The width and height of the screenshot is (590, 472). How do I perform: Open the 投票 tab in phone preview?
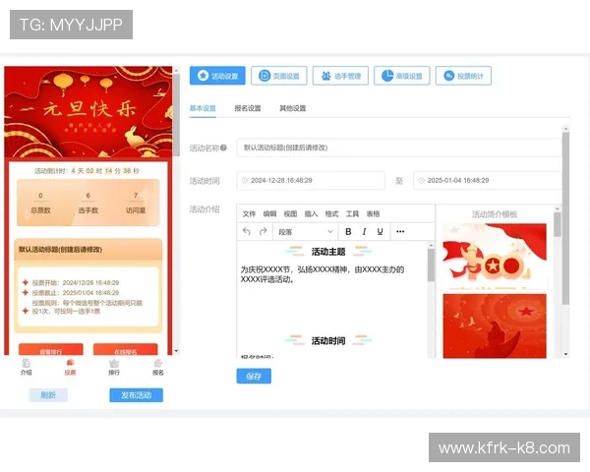(70, 367)
